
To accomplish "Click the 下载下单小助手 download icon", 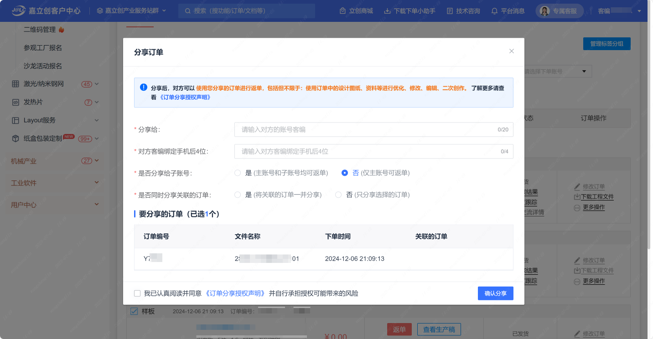I will coord(388,11).
